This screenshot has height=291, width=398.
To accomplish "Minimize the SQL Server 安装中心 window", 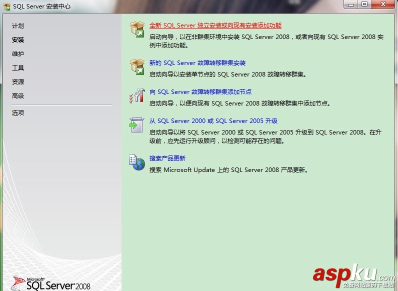I will coord(351,4).
